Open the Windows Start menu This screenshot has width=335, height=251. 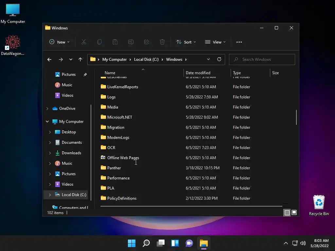(x=132, y=243)
